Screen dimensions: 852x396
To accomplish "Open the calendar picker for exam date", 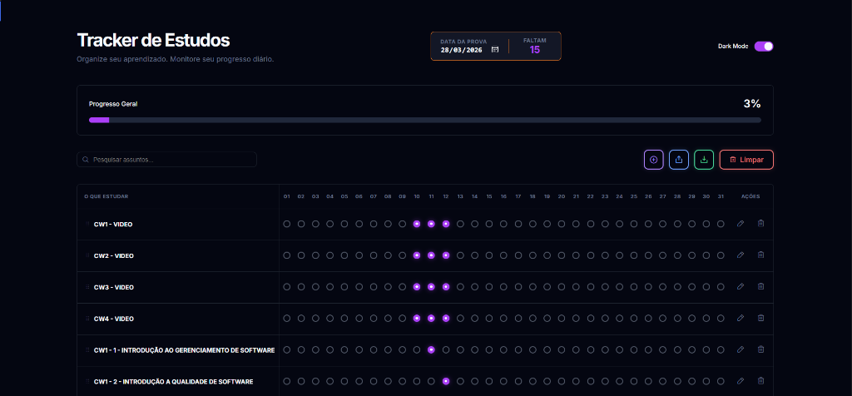I will coord(495,50).
